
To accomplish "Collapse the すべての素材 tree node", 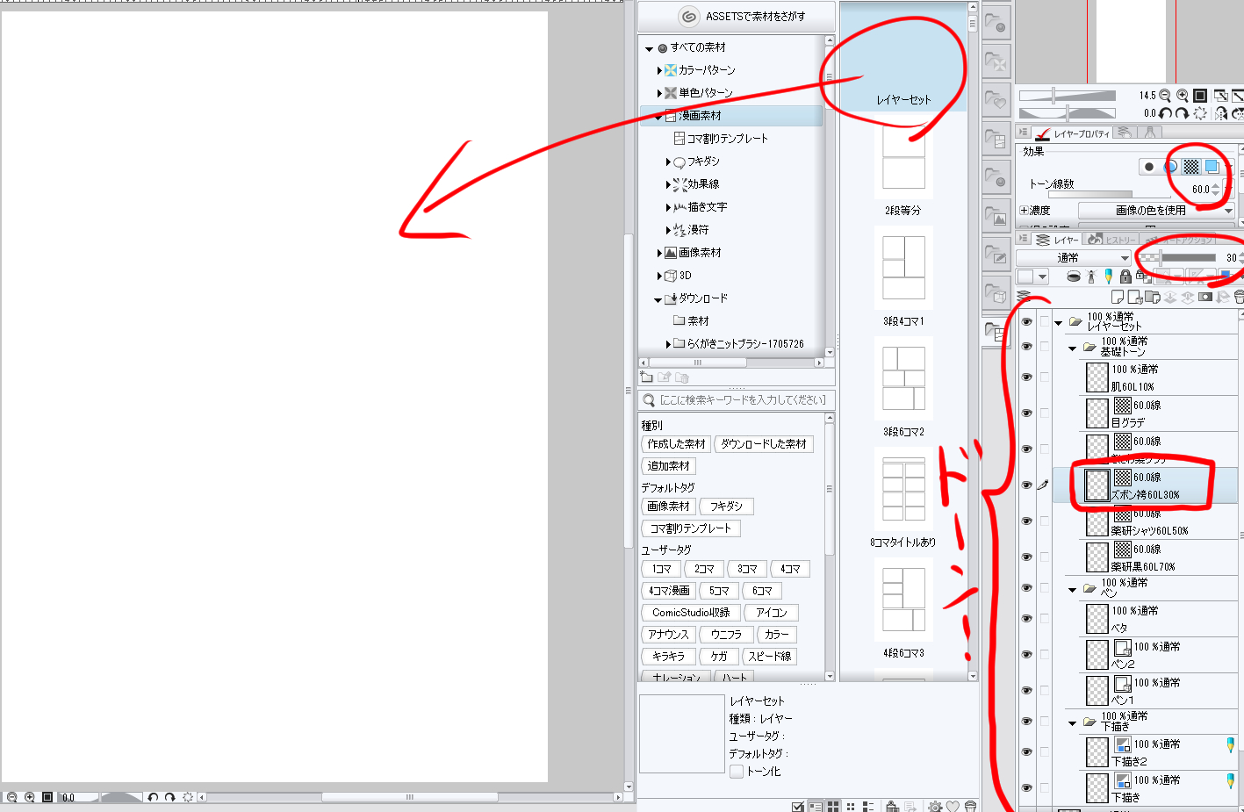I will [x=649, y=48].
